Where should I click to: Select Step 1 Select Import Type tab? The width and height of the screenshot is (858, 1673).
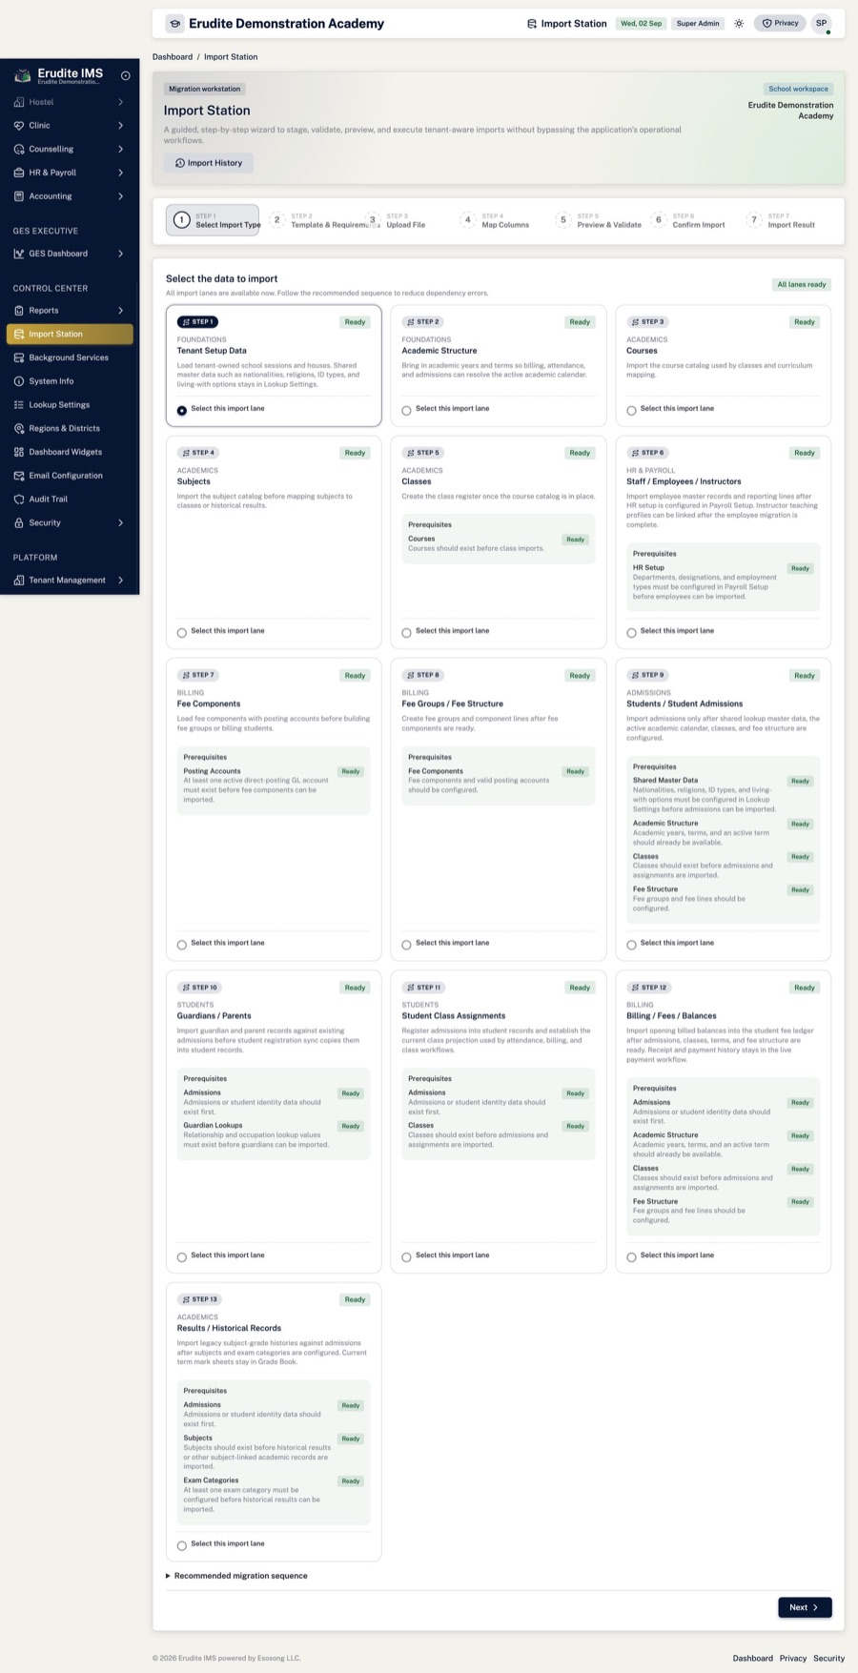(x=213, y=220)
